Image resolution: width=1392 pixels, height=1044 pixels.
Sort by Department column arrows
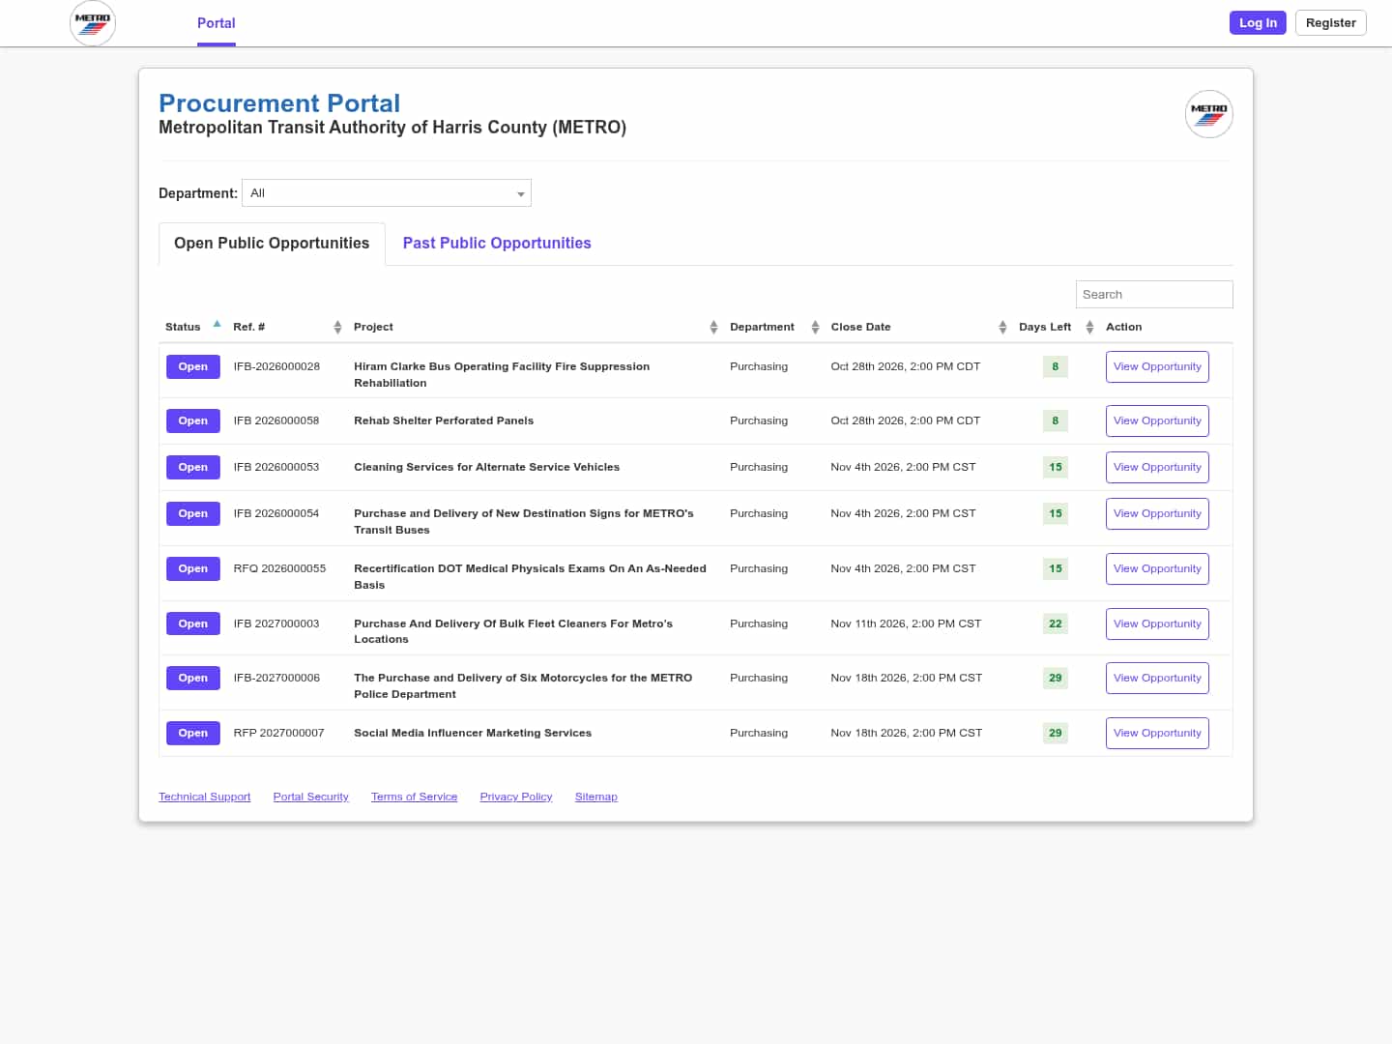coord(815,328)
